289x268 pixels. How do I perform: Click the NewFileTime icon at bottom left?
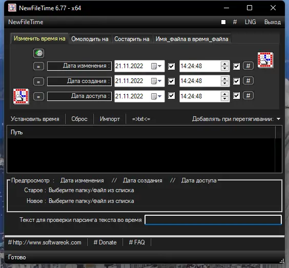21,96
